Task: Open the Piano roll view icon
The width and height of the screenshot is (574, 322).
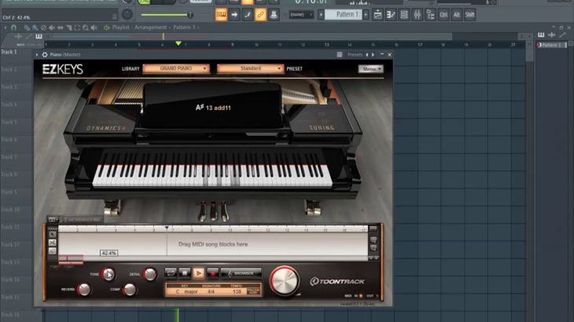Action: click(391, 15)
